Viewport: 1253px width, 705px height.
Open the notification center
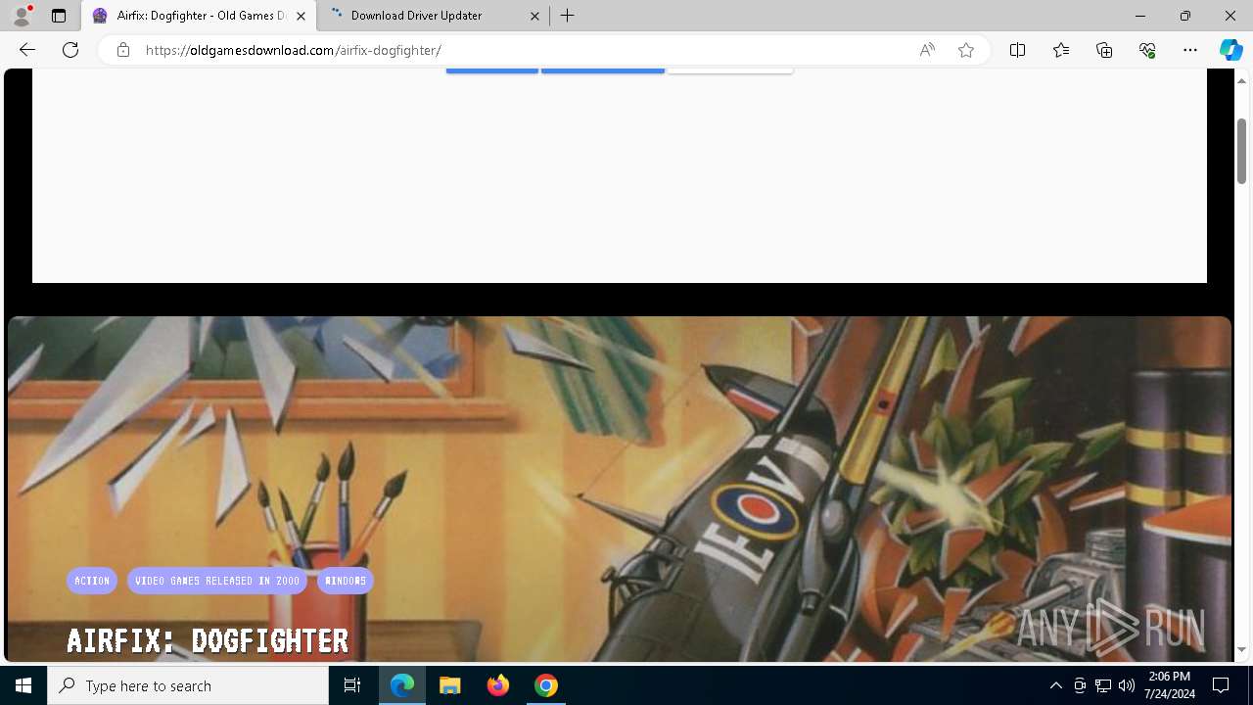pyautogui.click(x=1221, y=685)
